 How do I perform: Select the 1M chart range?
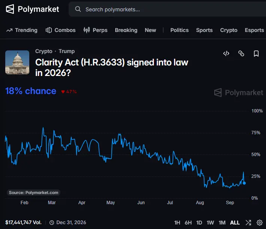click(222, 223)
